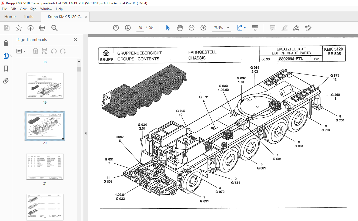Open the thumbnails options dropdown
Image resolution: width=358 pixels, height=221 pixels.
[21, 51]
